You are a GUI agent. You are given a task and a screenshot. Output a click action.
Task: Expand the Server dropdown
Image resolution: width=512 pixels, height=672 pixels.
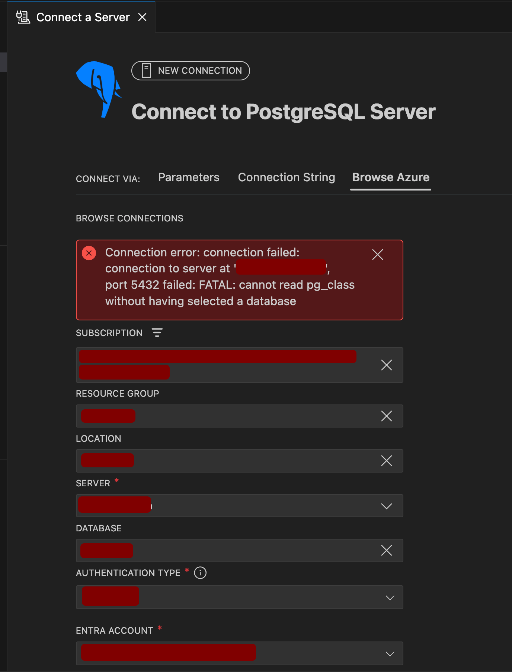point(387,506)
